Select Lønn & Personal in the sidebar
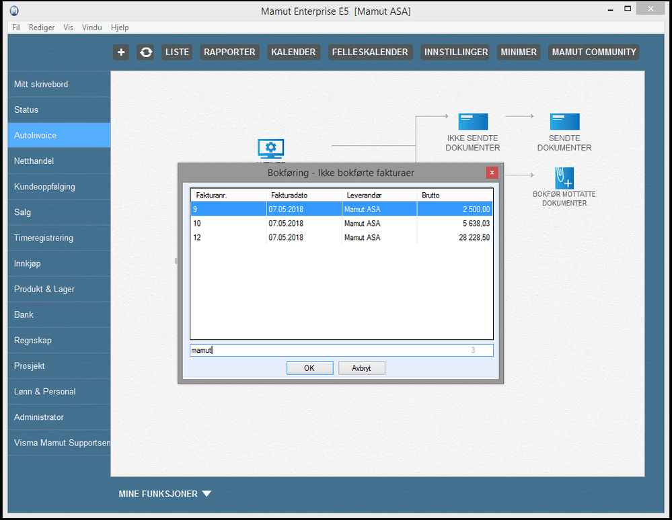Image resolution: width=672 pixels, height=520 pixels. click(x=59, y=392)
